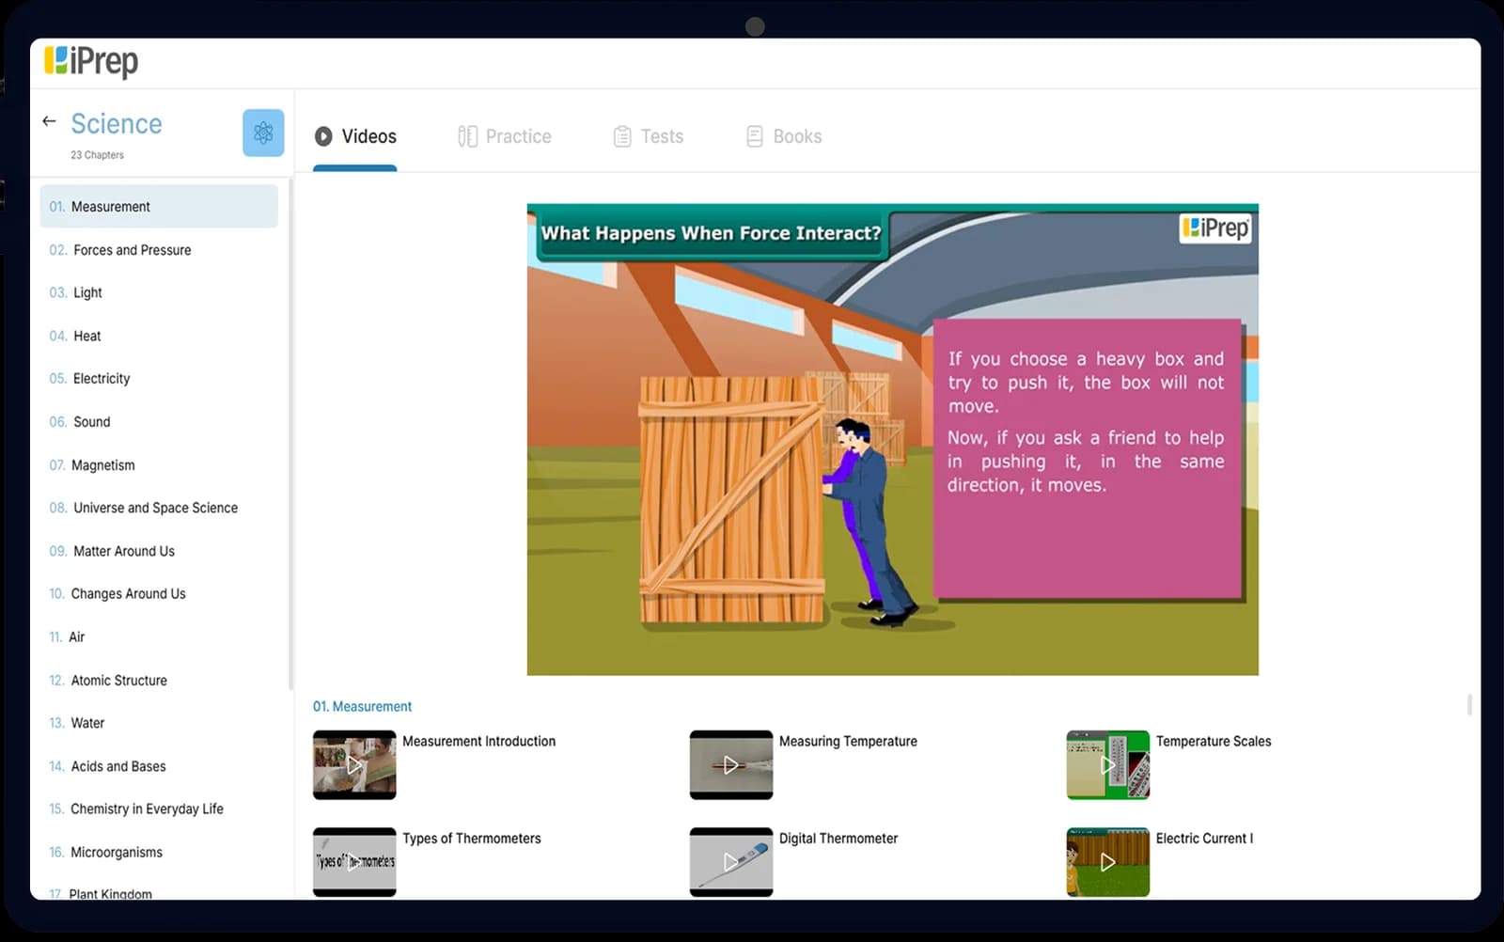This screenshot has height=942, width=1504.
Task: Play the Electric Current I thumbnail
Action: coord(1107,861)
